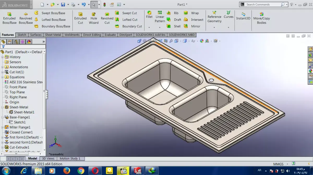The width and height of the screenshot is (313, 175).
Task: Click the Edit Appearance color ball icon
Action: click(x=202, y=41)
